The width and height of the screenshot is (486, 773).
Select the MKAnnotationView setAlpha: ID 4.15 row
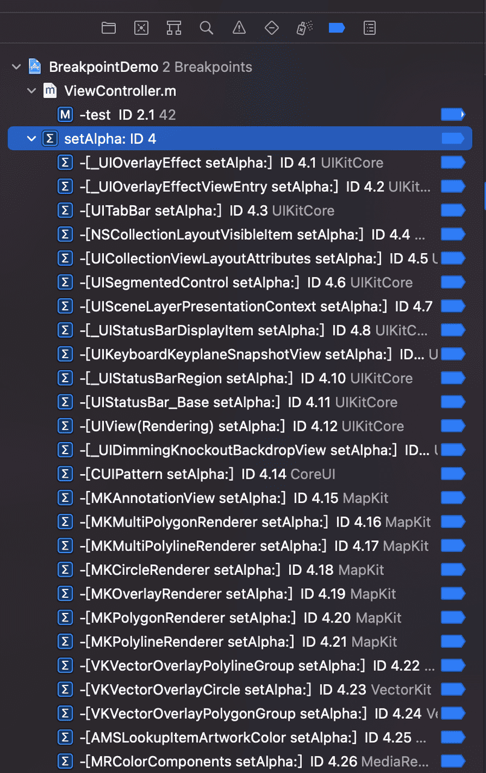coord(240,498)
